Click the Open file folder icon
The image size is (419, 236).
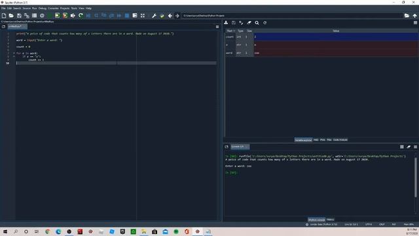click(11, 16)
